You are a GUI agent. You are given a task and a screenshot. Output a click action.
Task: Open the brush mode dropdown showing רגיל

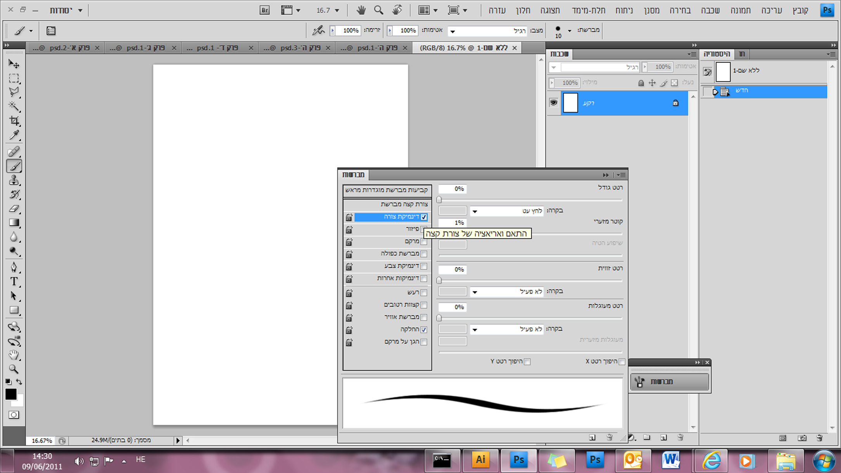[487, 31]
